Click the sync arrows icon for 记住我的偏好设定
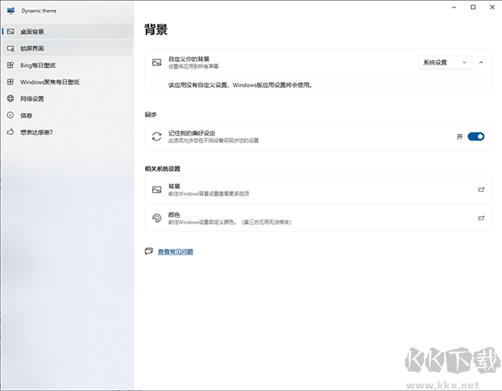 click(x=157, y=136)
